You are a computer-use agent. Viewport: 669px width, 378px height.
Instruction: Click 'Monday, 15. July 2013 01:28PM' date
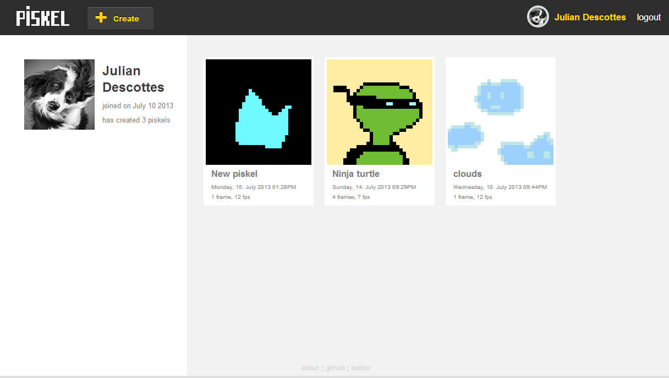click(254, 187)
